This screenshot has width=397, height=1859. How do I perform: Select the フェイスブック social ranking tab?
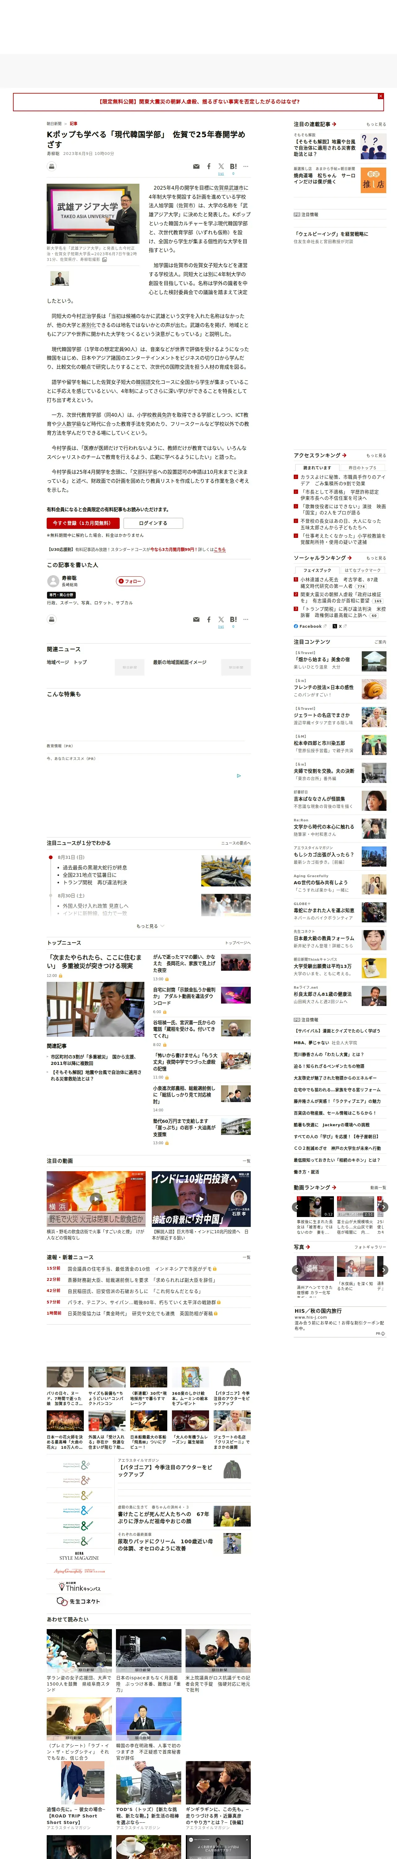(317, 570)
